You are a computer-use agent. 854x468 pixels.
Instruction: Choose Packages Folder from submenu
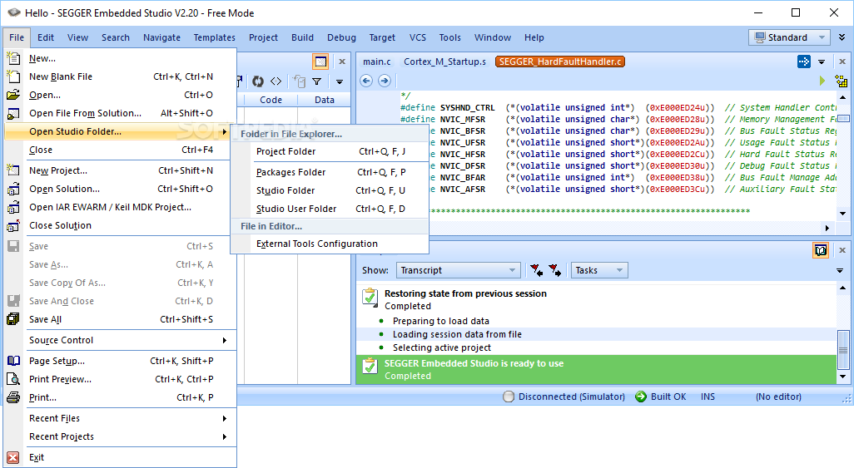[330, 172]
